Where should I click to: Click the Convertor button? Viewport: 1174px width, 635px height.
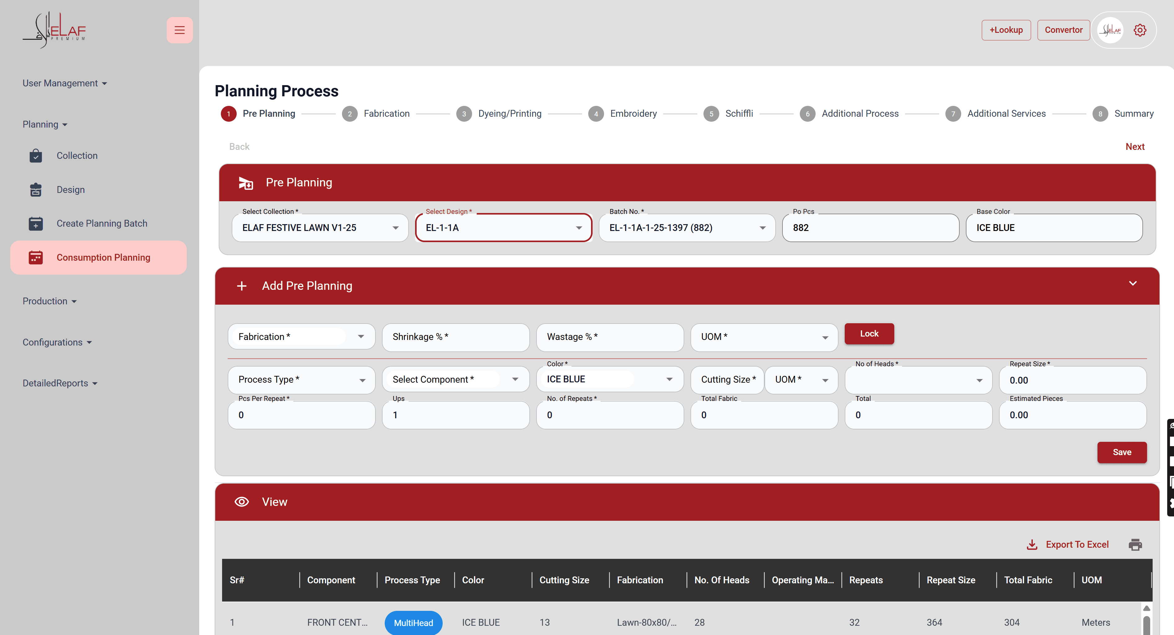click(x=1063, y=30)
